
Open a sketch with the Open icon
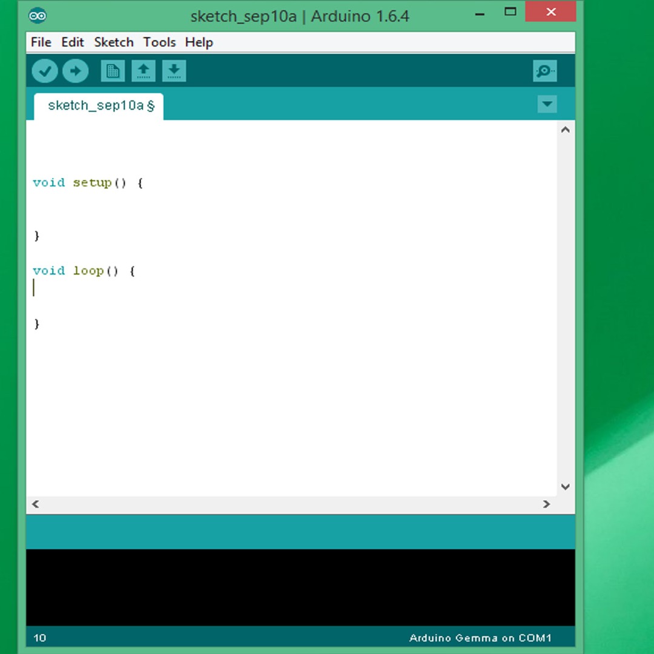[x=144, y=71]
